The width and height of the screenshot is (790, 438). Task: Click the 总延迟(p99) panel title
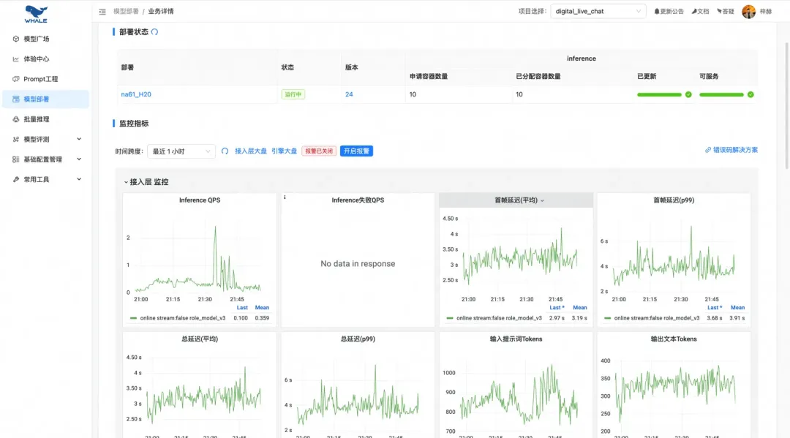tap(358, 339)
